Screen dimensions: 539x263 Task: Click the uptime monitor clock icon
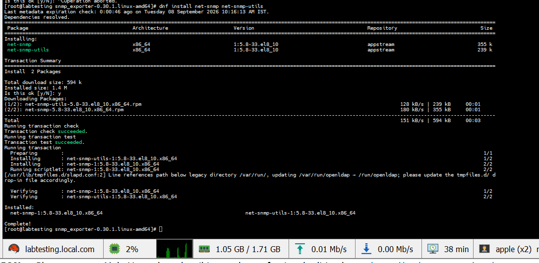coord(432,249)
